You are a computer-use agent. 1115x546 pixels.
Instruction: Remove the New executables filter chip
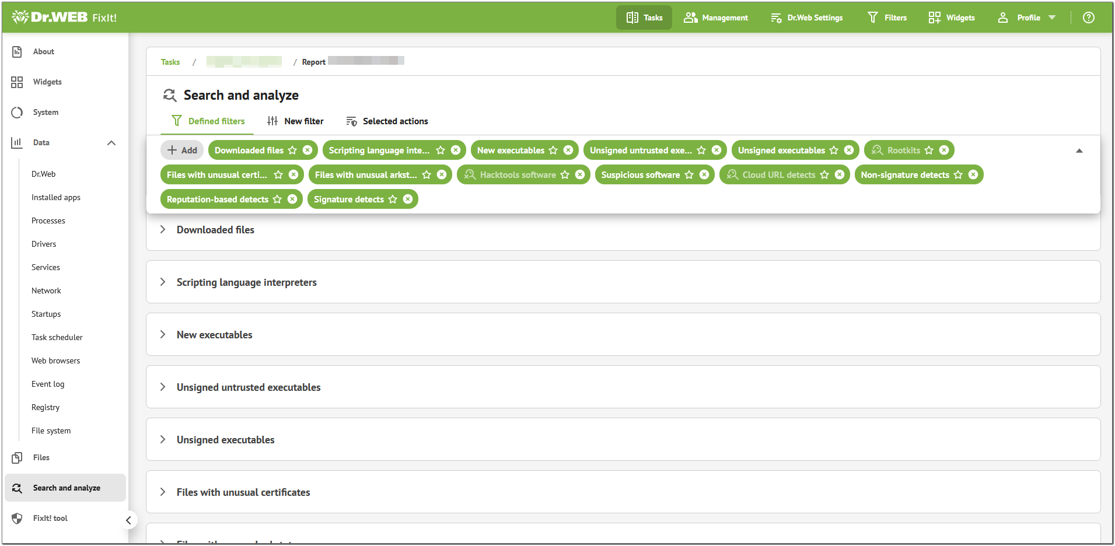point(568,150)
